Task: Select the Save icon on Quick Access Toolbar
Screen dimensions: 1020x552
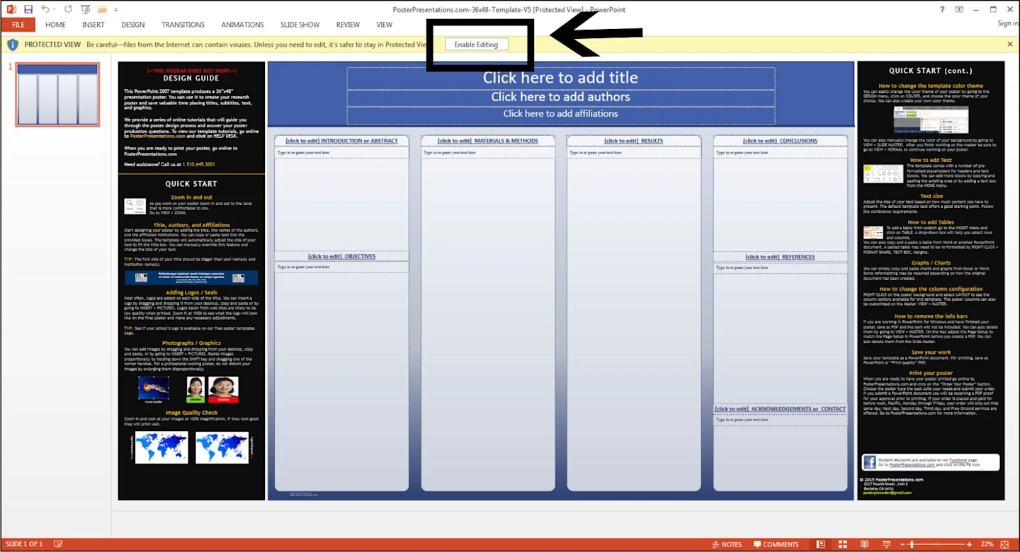Action: (28, 9)
